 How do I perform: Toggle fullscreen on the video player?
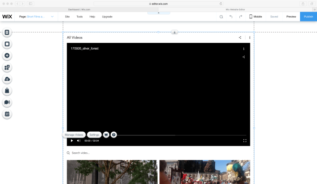pyautogui.click(x=245, y=141)
